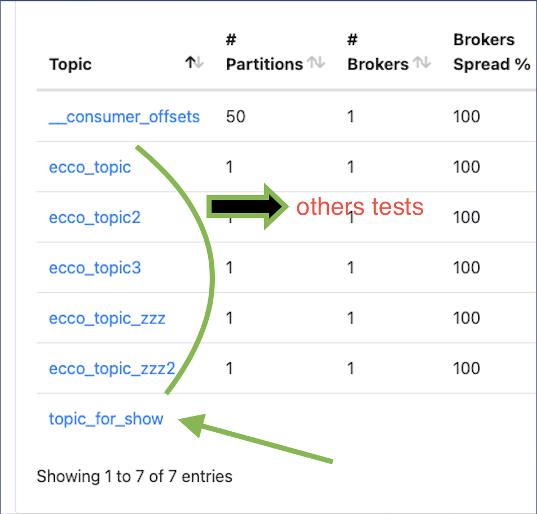The width and height of the screenshot is (537, 514).
Task: Open the ecco_topic2 topic
Action: click(94, 217)
